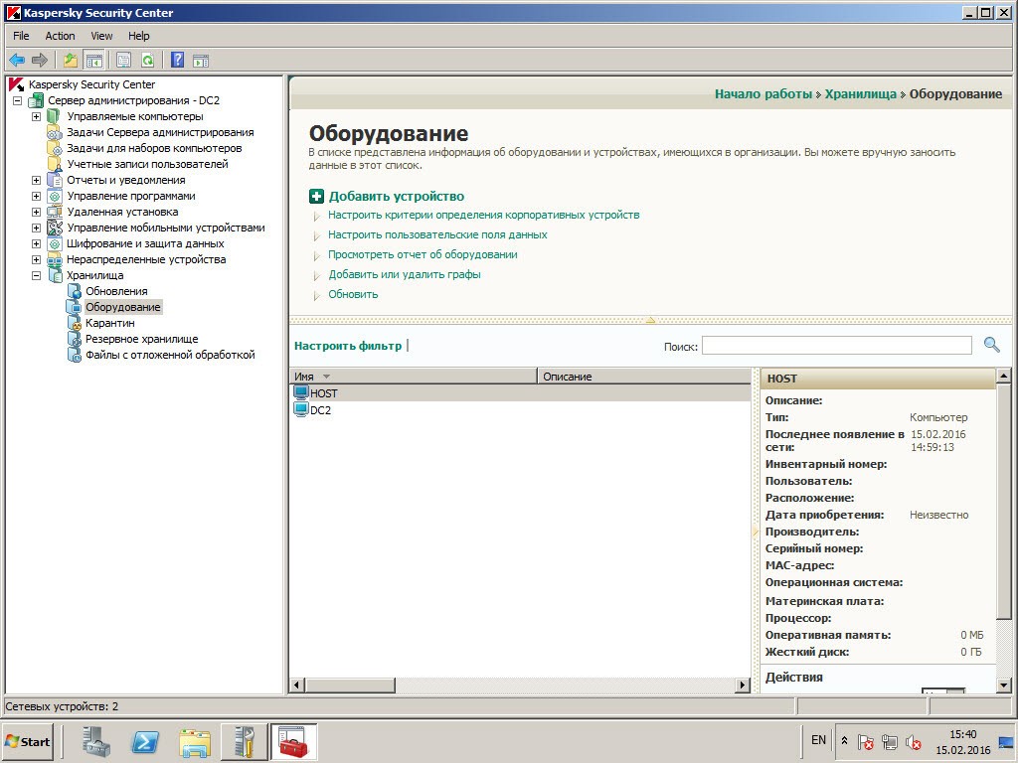This screenshot has width=1018, height=763.
Task: Click the green plus Добавить устройство icon
Action: (x=316, y=196)
